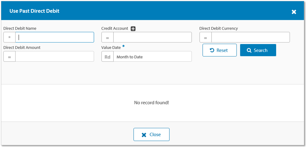This screenshot has height=148, width=307.
Task: Click the Credit Account label text
Action: coord(115,29)
